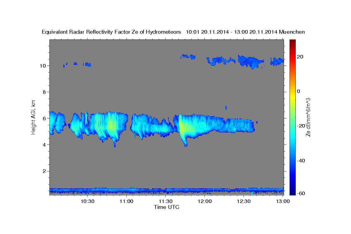
Task: Click the height tick label '10'
Action: click(44, 66)
